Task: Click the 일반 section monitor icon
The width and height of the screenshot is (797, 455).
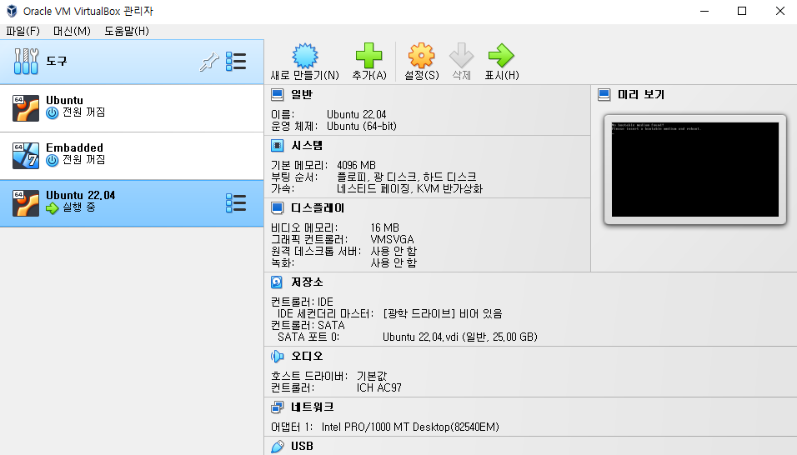Action: coord(277,94)
